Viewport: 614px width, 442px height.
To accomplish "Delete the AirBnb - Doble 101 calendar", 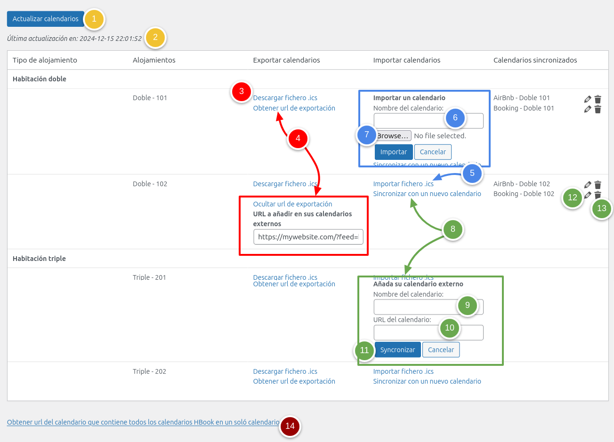I will pos(598,99).
